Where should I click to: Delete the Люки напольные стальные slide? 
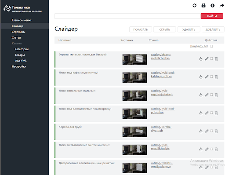(x=216, y=95)
